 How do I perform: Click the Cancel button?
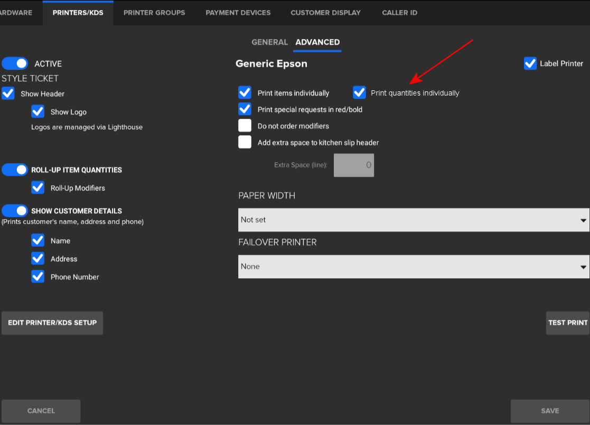41,411
